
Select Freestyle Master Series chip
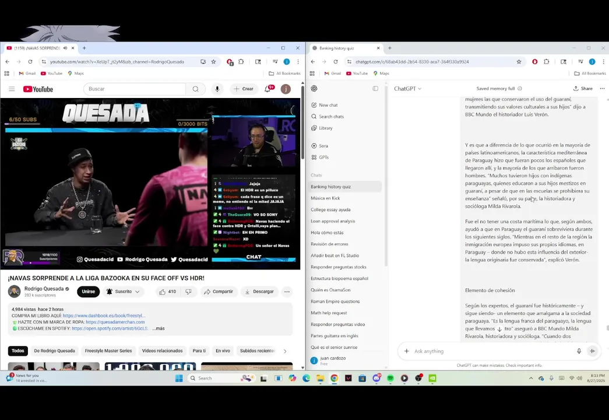[x=108, y=351]
